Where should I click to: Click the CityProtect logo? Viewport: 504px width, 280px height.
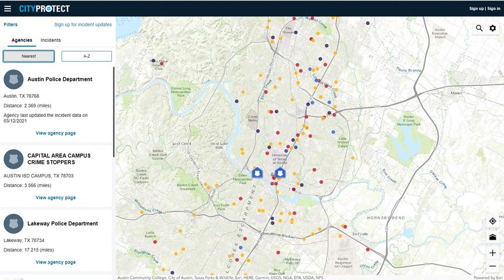(x=45, y=9)
